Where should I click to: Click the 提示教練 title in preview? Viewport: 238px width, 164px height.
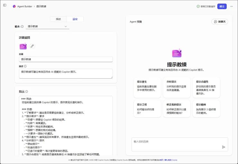(x=177, y=65)
